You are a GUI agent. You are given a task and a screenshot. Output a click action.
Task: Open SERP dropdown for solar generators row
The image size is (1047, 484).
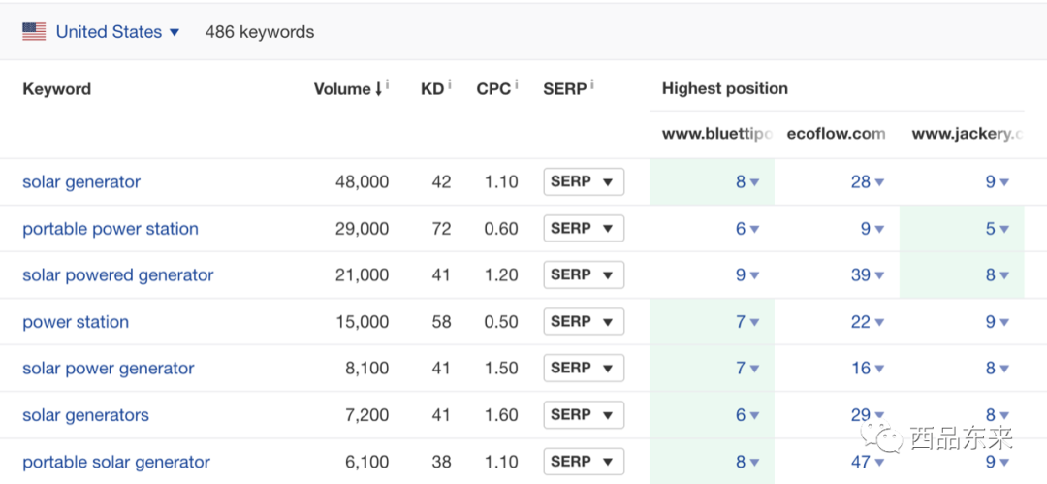click(x=584, y=415)
